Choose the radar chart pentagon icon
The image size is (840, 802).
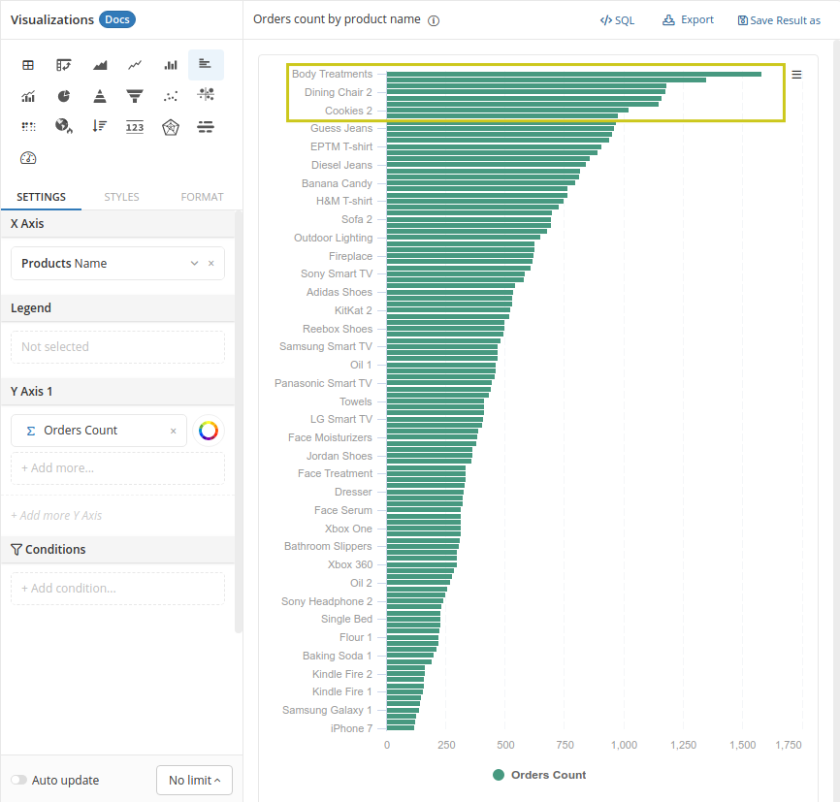(171, 127)
